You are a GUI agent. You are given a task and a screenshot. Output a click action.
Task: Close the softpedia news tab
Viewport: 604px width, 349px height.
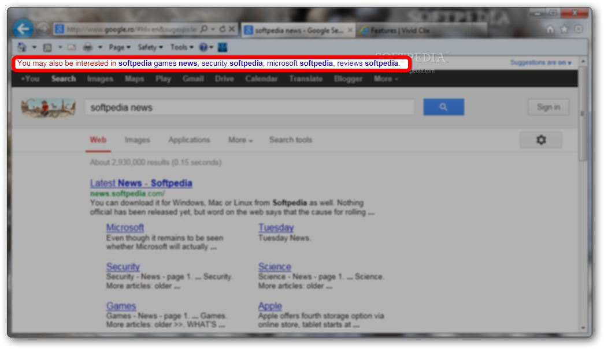[350, 30]
